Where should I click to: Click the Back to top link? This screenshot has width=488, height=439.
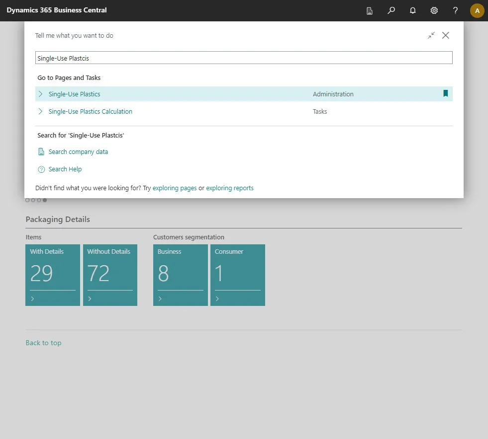tap(44, 343)
